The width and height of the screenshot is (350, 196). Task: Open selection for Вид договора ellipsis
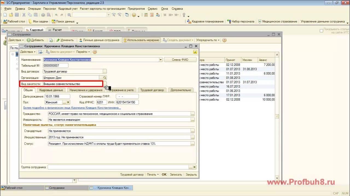pos(105,72)
